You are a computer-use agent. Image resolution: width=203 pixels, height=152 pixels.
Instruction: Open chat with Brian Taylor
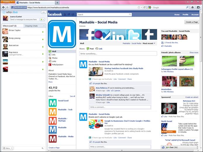click(x=24, y=32)
